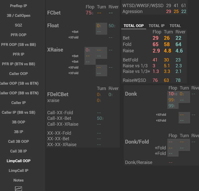Click RaiseW$SD turn value 63
This screenshot has height=191, width=199.
point(166,80)
